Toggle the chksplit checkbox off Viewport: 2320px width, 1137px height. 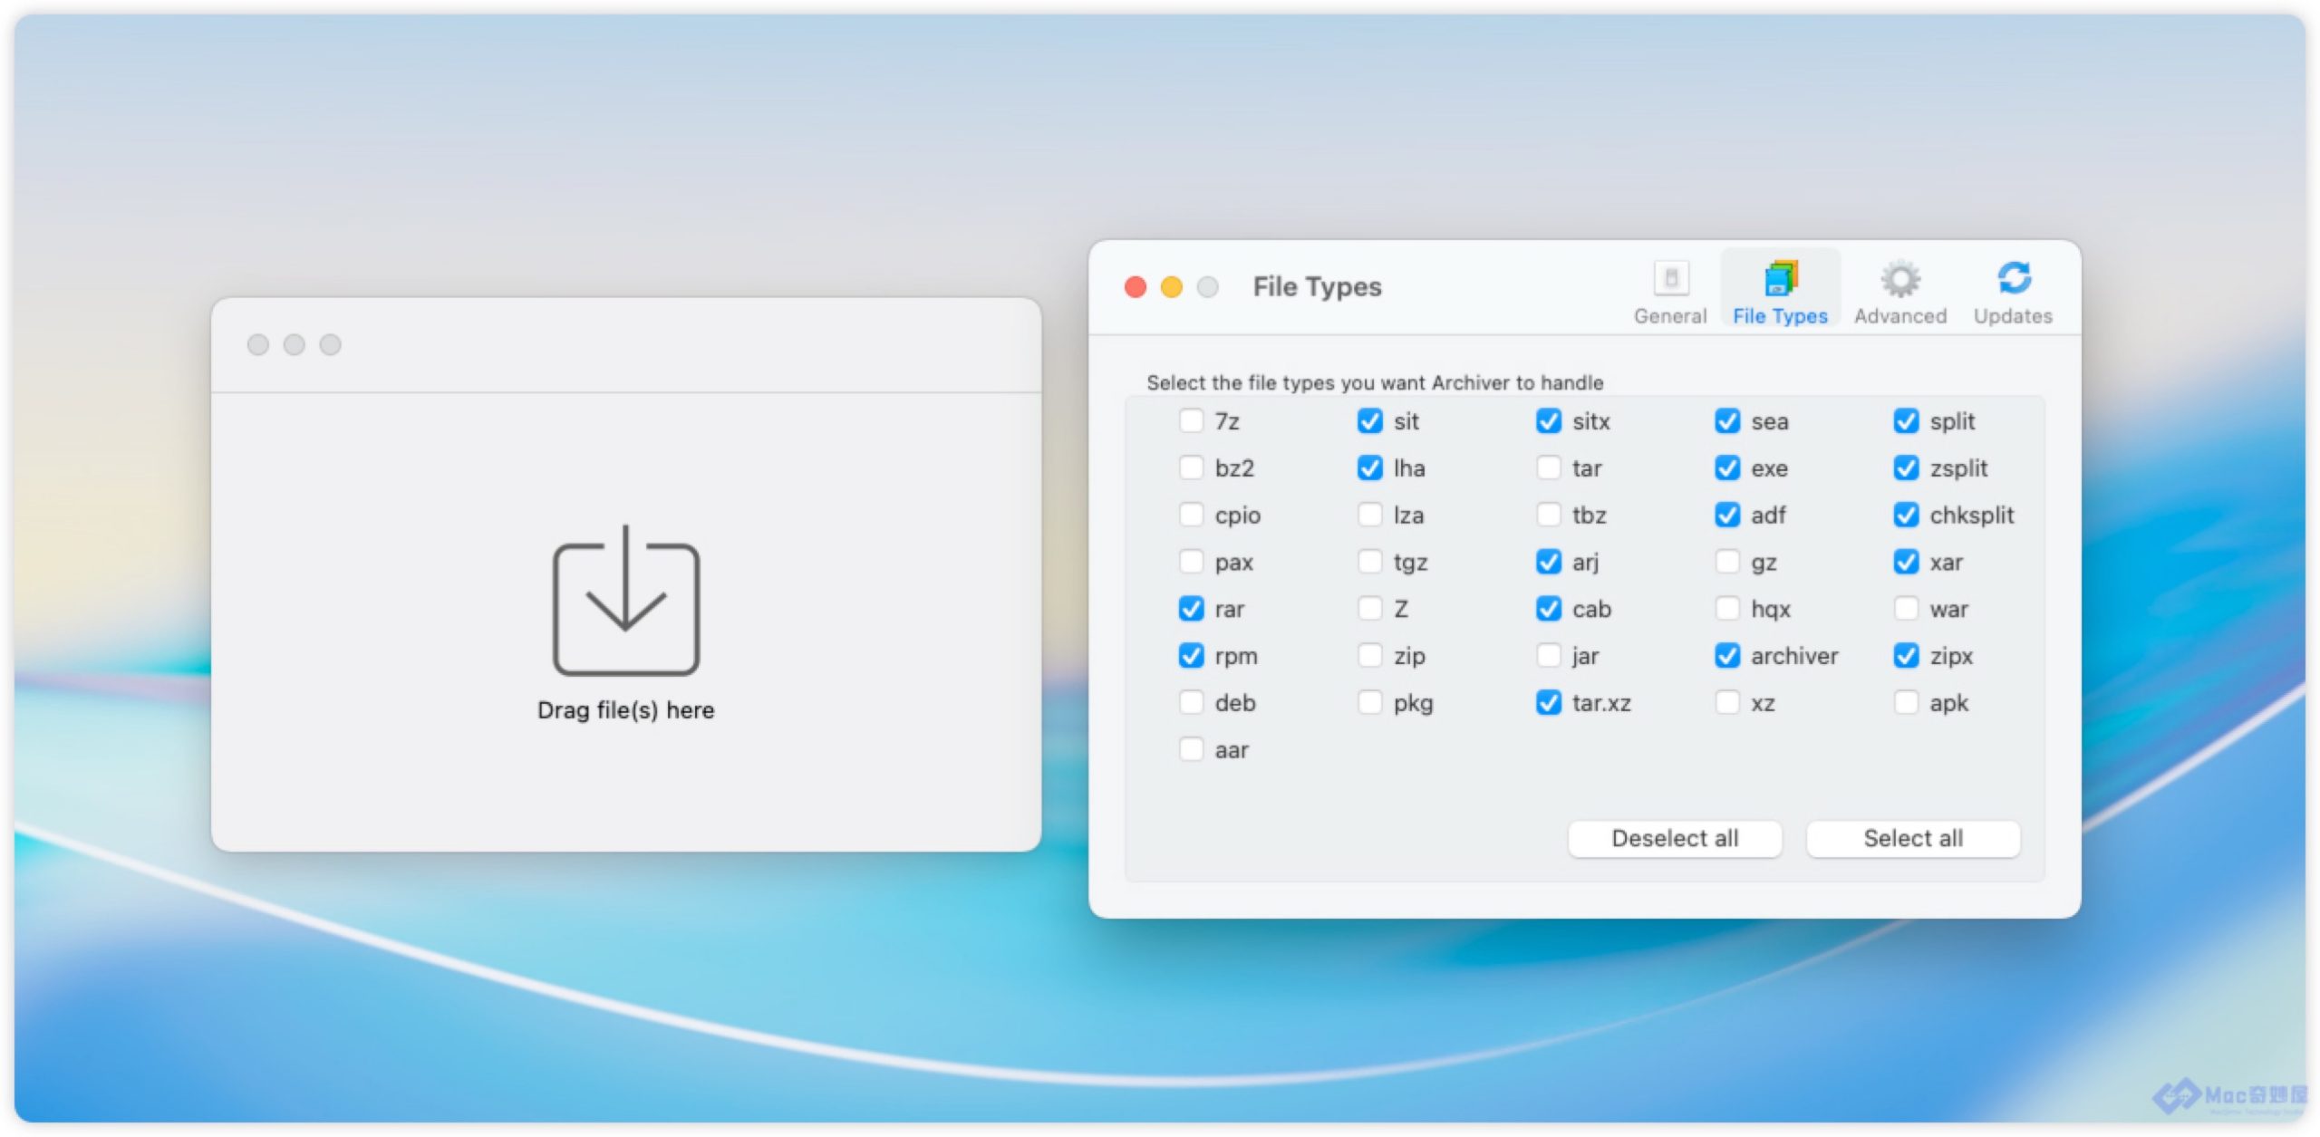1906,516
